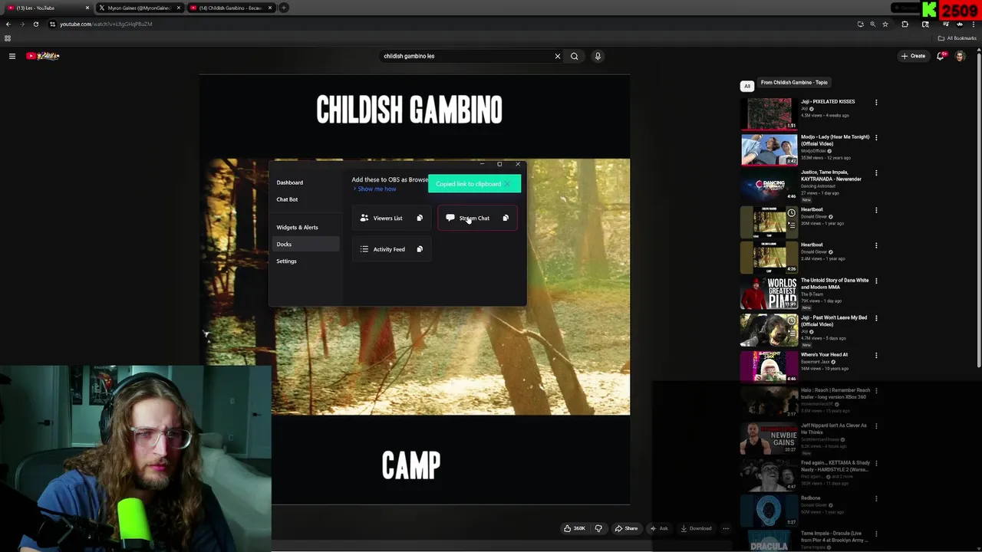Click the browser address bar URL
The width and height of the screenshot is (982, 552).
[106, 24]
